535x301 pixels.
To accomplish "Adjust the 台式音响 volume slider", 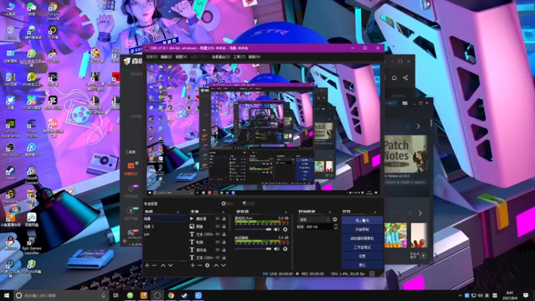I will (x=253, y=249).
